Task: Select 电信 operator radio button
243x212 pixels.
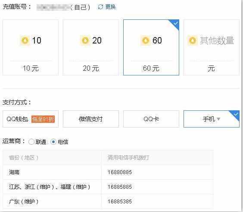Action: pos(53,142)
